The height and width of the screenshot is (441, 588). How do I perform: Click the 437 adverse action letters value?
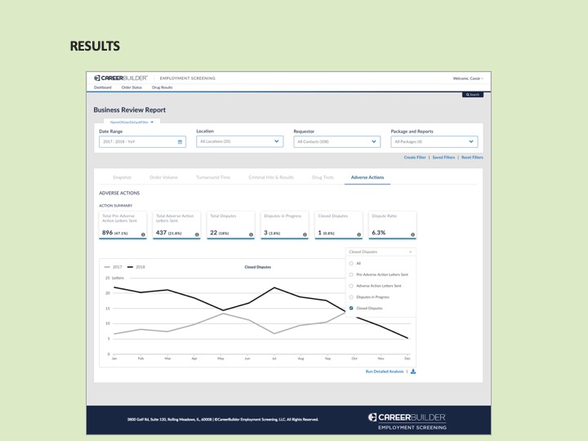(x=161, y=233)
